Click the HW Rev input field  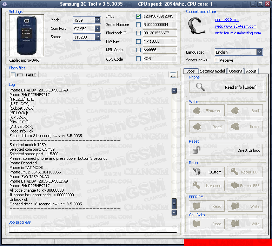coord(160,41)
